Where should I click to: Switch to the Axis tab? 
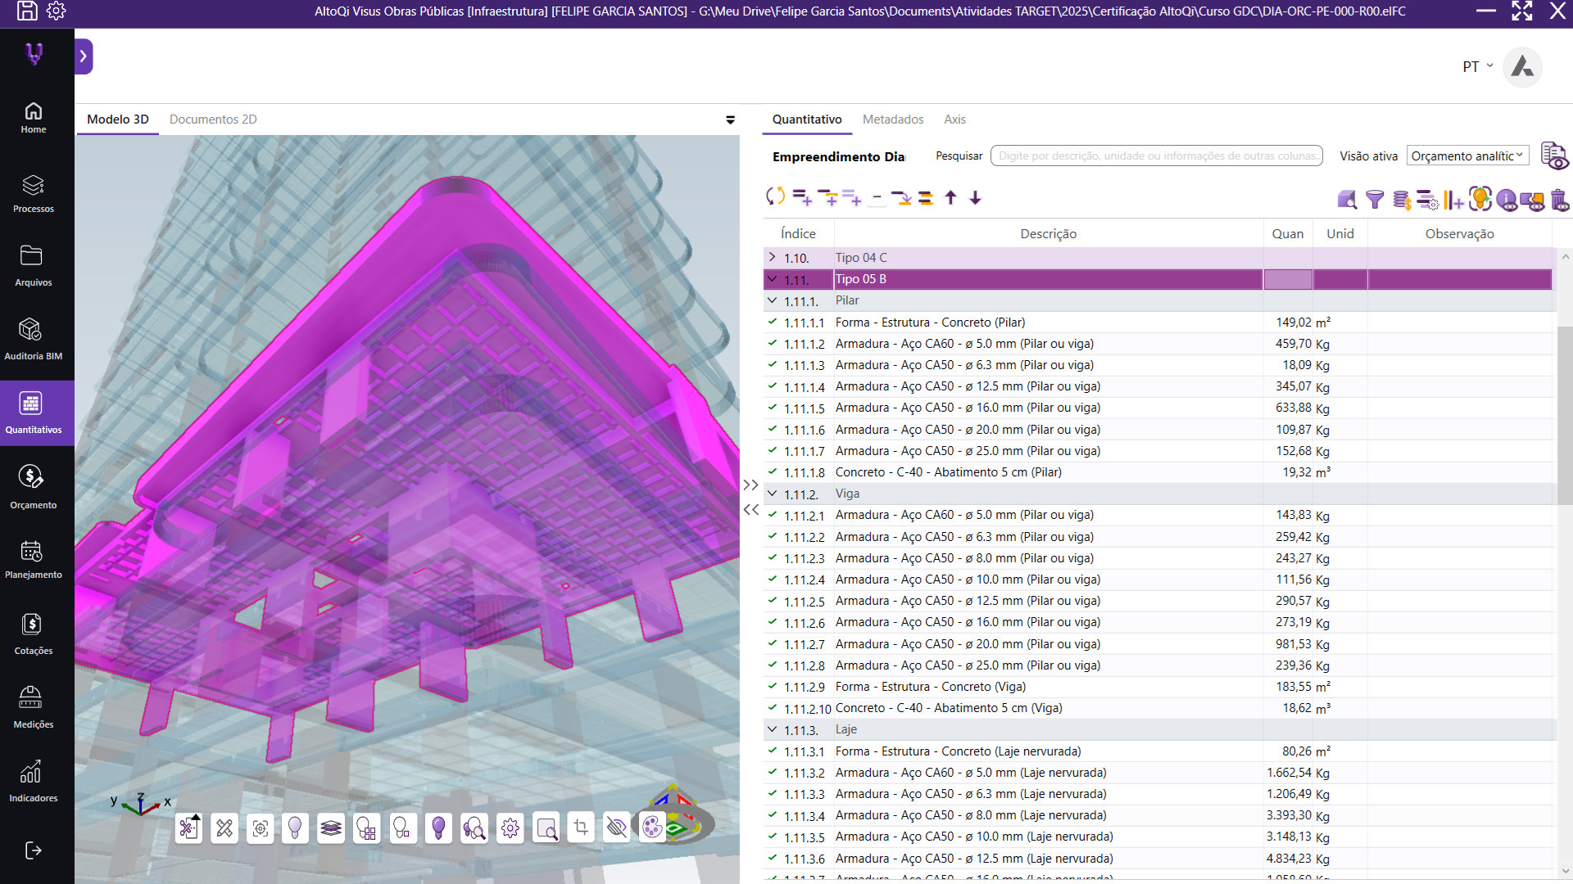(954, 120)
